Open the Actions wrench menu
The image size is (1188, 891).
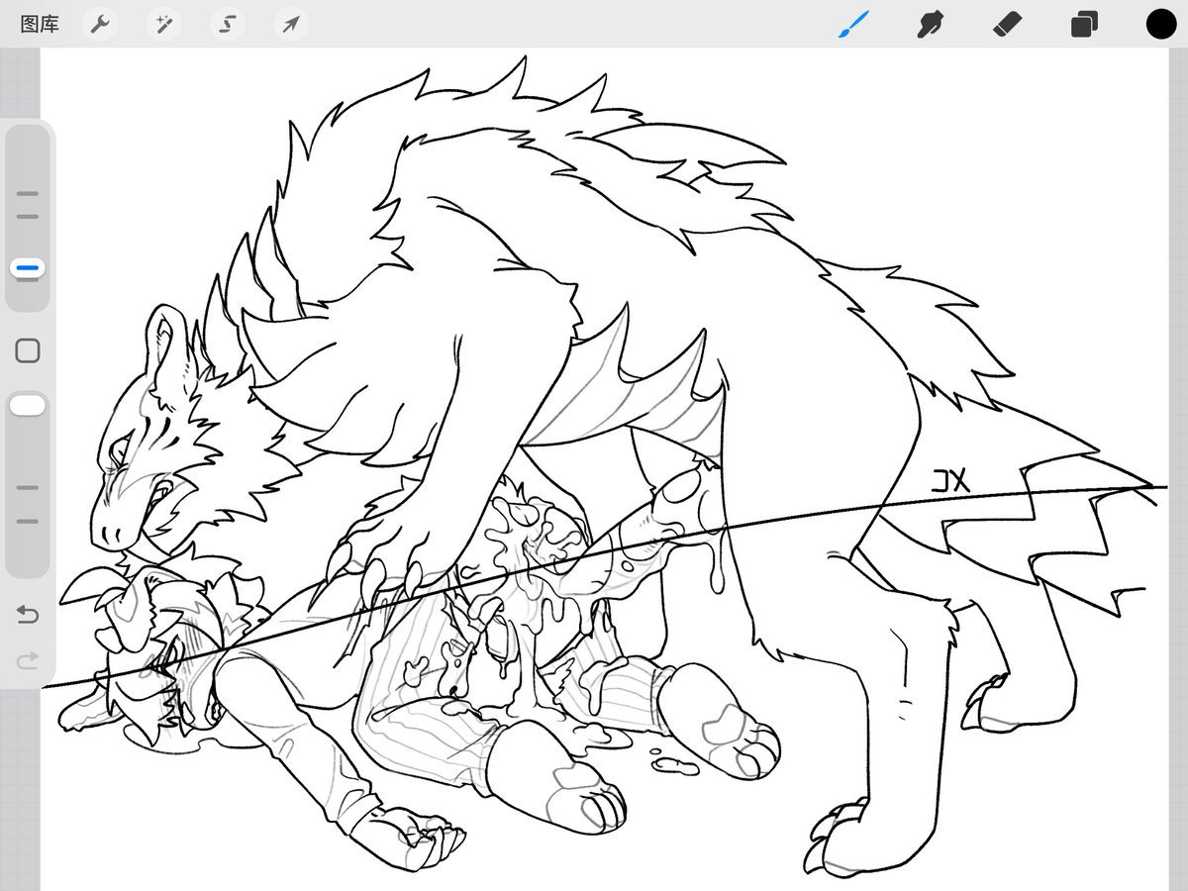coord(99,25)
